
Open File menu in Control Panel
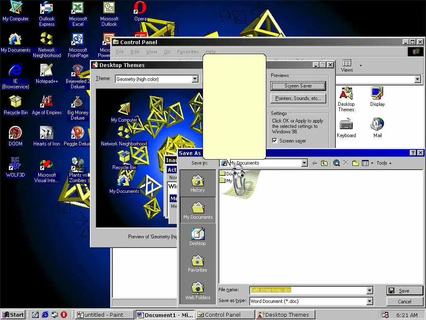120,51
